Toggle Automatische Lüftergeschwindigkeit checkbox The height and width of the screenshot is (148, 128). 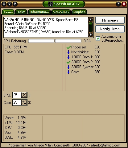click(98, 38)
